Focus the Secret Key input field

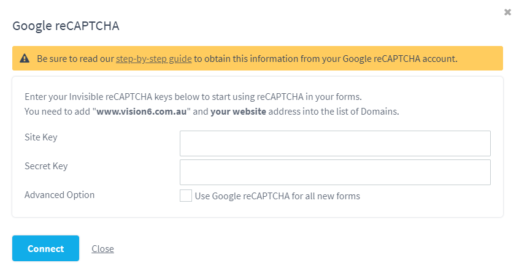335,172
